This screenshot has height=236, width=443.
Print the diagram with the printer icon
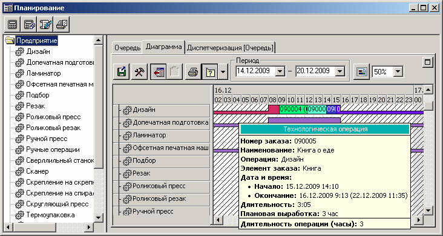(193, 72)
